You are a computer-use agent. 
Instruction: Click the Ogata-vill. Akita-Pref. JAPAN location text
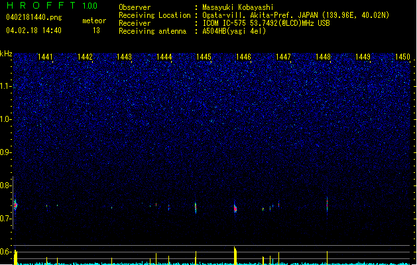(296, 15)
